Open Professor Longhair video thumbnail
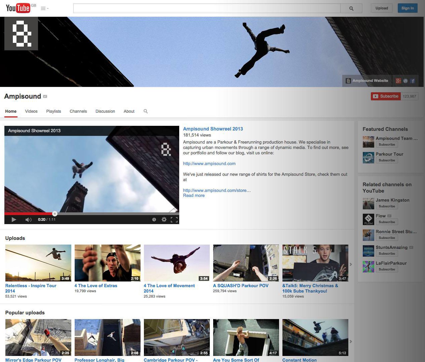The width and height of the screenshot is (425, 362). coord(108,338)
